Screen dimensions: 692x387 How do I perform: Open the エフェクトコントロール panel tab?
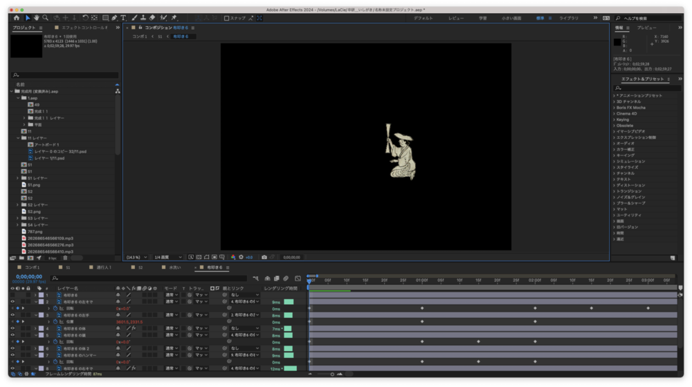pyautogui.click(x=84, y=28)
